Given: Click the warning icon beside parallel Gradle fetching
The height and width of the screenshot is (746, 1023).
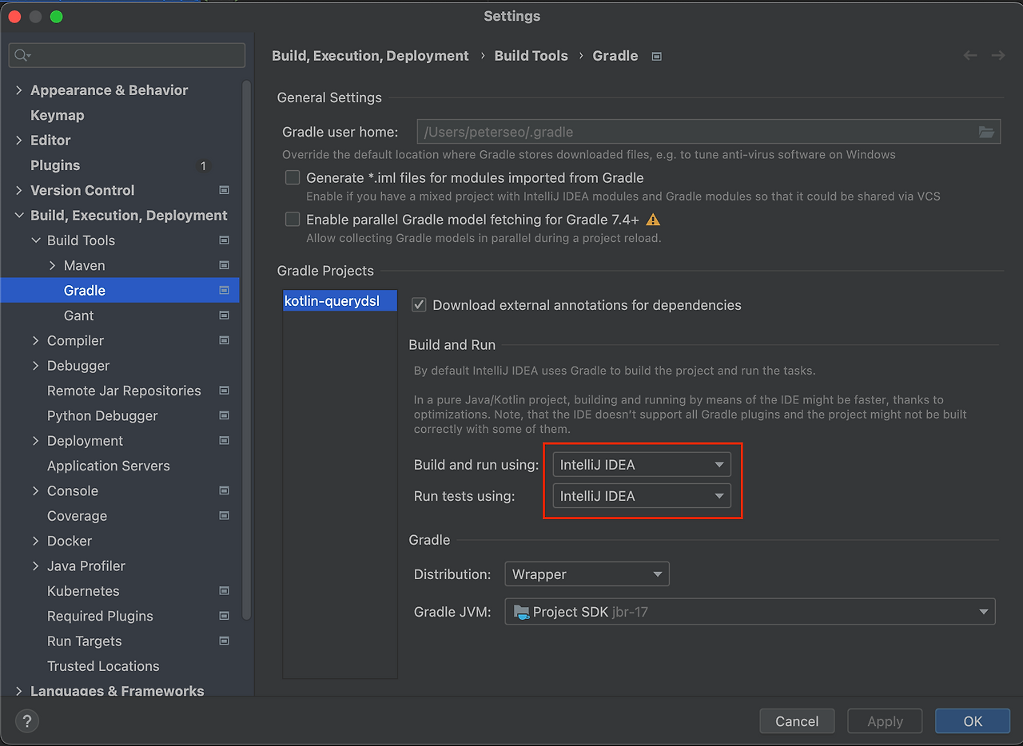Looking at the screenshot, I should pyautogui.click(x=652, y=219).
